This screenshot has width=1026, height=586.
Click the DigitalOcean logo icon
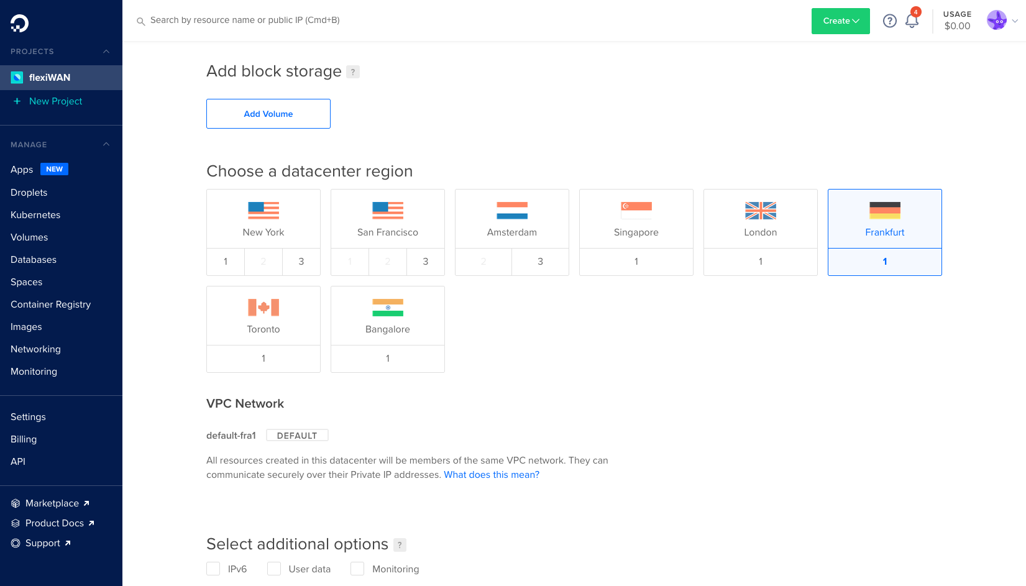click(x=19, y=24)
